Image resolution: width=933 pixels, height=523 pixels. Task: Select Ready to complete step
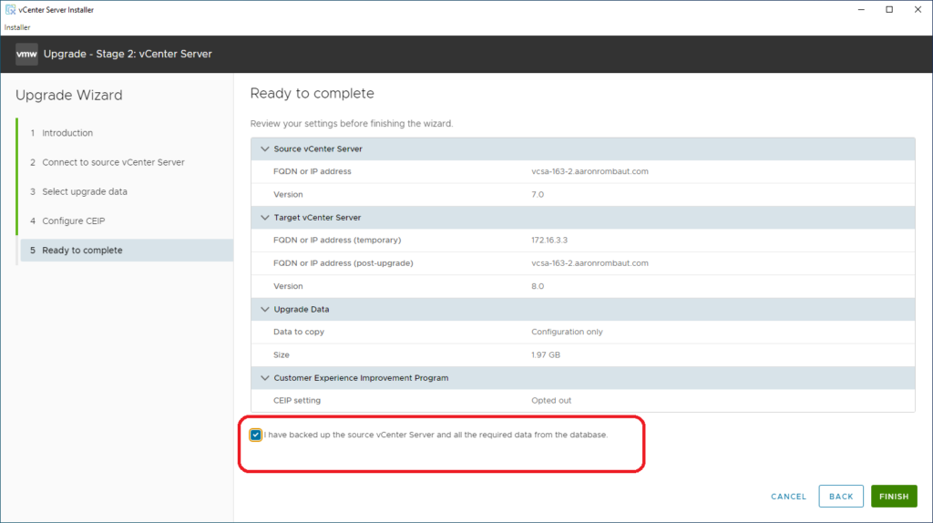coord(82,251)
